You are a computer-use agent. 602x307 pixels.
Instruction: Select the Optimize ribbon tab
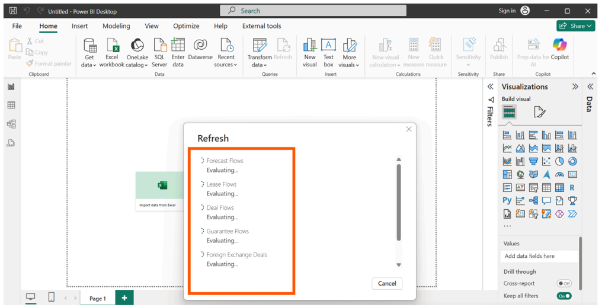[x=186, y=26]
